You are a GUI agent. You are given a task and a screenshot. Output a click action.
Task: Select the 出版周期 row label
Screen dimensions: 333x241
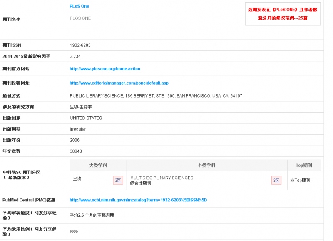pyautogui.click(x=12, y=129)
